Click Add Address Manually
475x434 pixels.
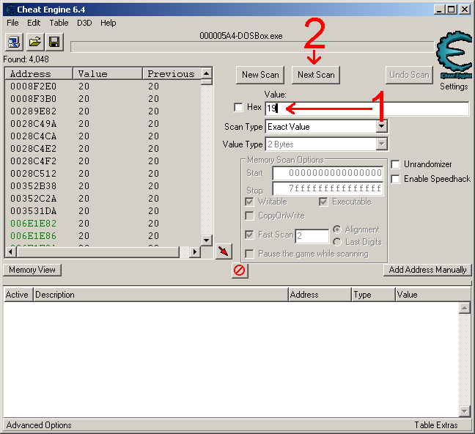(427, 270)
